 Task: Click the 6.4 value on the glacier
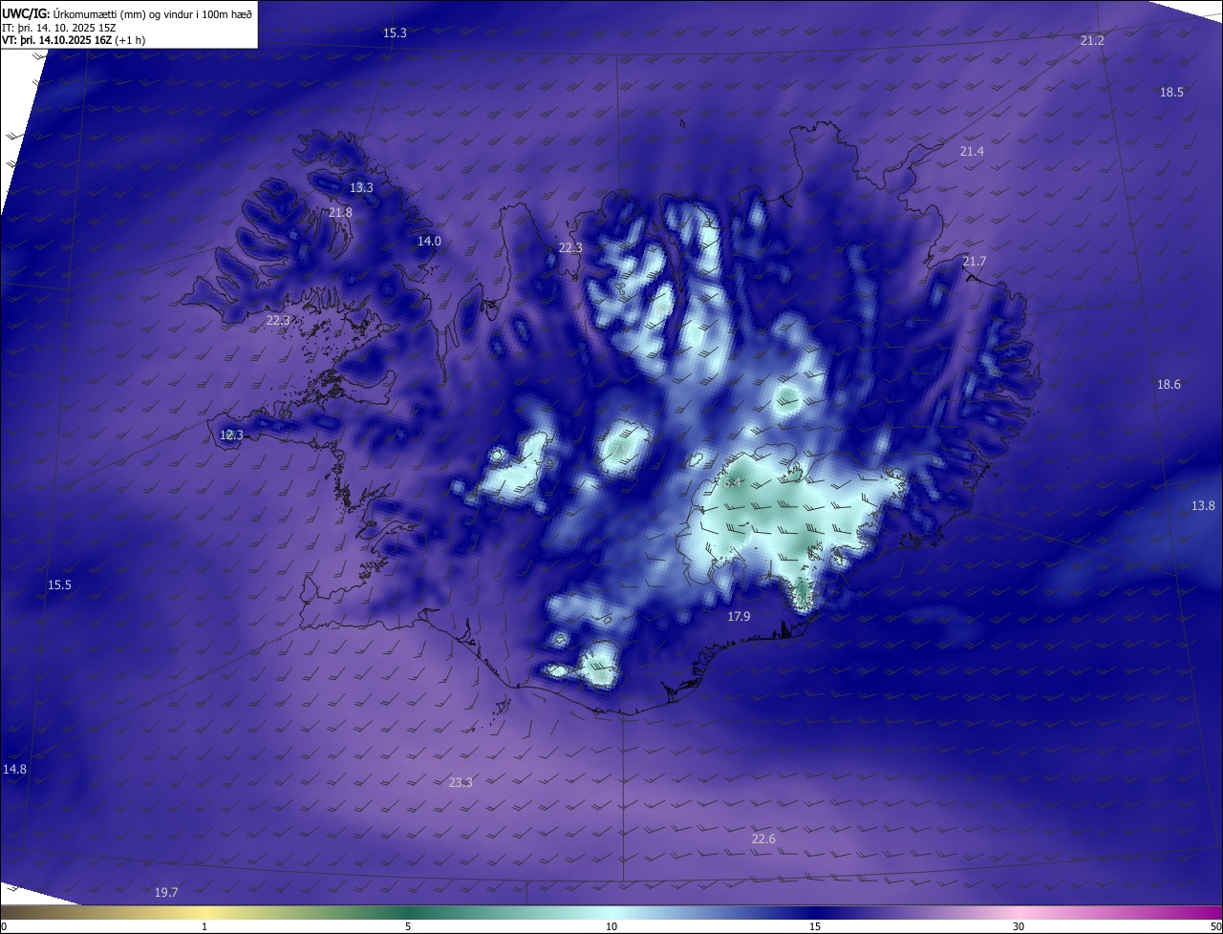click(x=733, y=483)
